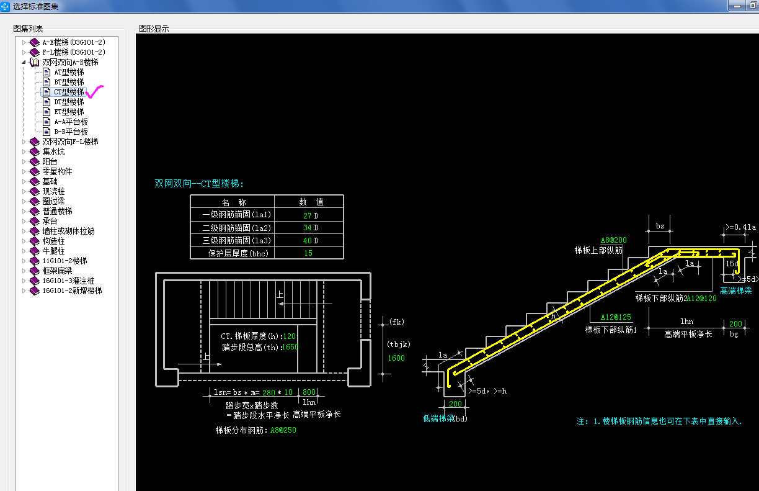Click the book icon beside F-L楼梯 (03G101-2)
The height and width of the screenshot is (491, 759).
(x=35, y=52)
